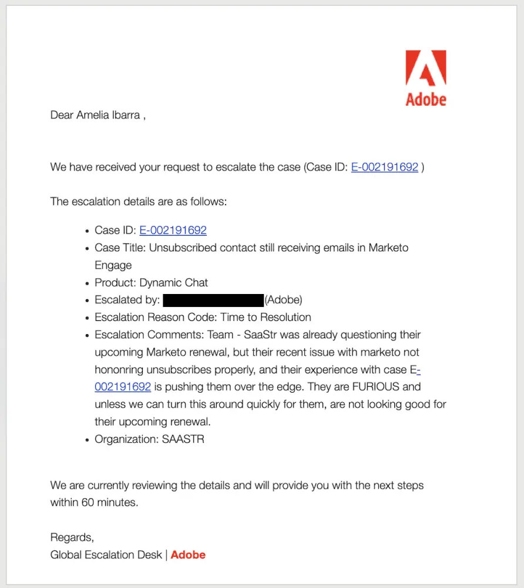
Task: Click the 'Escalation Comments:' label
Action: (140, 335)
